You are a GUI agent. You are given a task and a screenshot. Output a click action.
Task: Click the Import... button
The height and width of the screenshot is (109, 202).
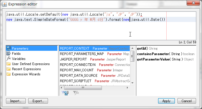16,101
